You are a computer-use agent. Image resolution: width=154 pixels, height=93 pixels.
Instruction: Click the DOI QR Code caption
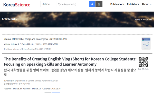143,69
